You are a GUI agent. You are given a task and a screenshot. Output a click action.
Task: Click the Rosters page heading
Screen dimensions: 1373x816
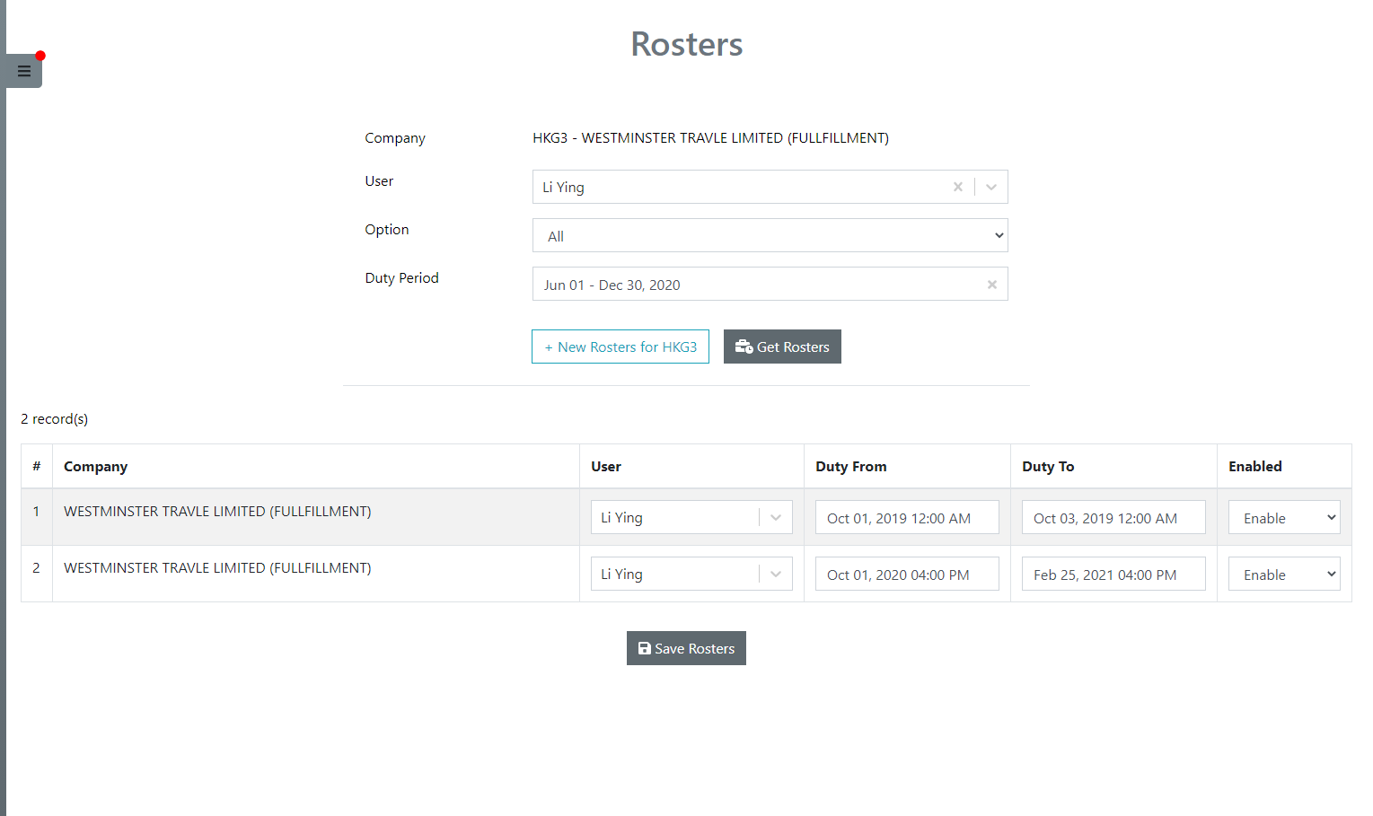coord(687,44)
